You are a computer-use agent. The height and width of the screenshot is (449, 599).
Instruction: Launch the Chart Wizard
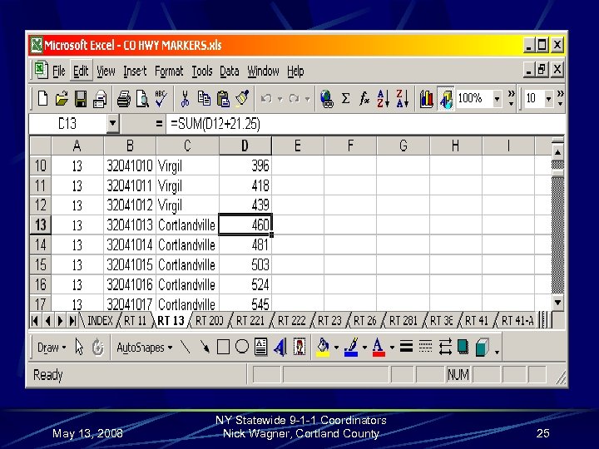(426, 99)
